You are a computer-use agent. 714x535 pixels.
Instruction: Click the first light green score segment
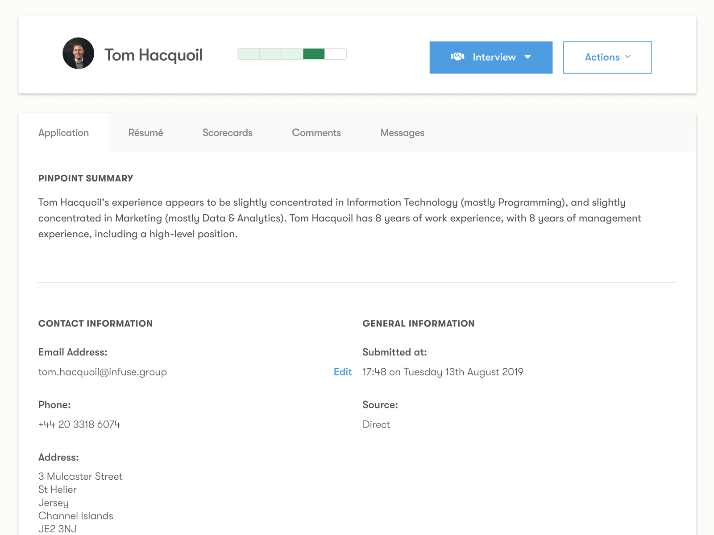[249, 54]
